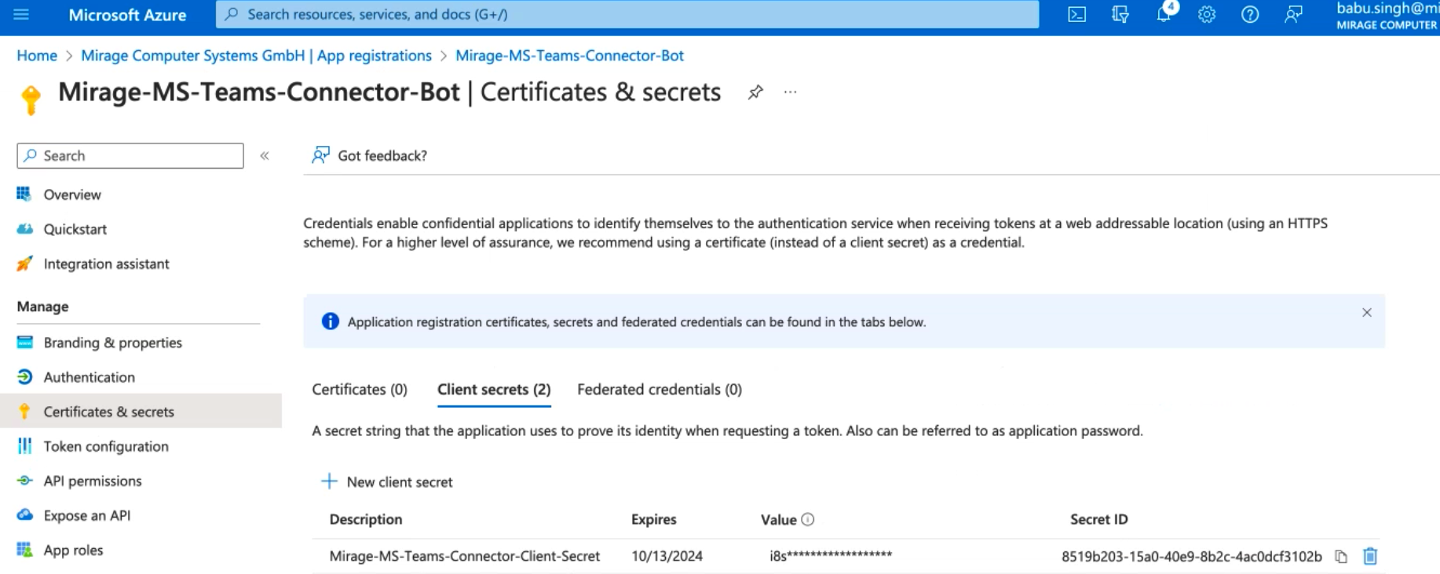
Task: Switch to Federated credentials (0) tab
Action: click(660, 390)
